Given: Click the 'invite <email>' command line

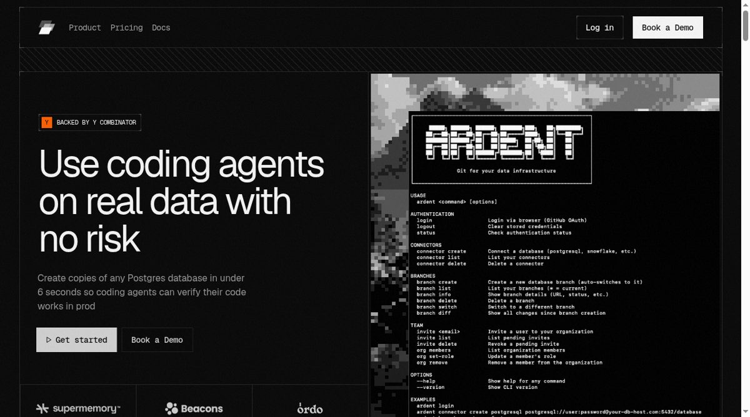Looking at the screenshot, I should pos(504,331).
